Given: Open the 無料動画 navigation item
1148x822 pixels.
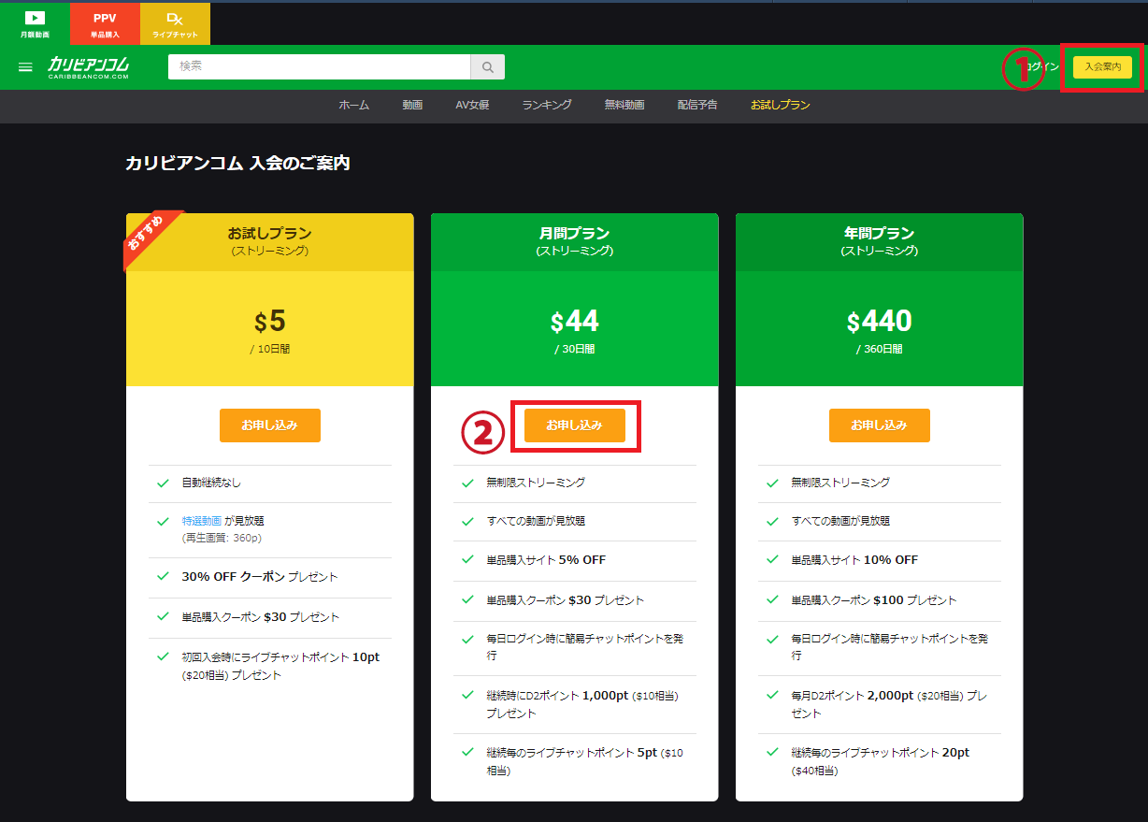Looking at the screenshot, I should coord(624,106).
